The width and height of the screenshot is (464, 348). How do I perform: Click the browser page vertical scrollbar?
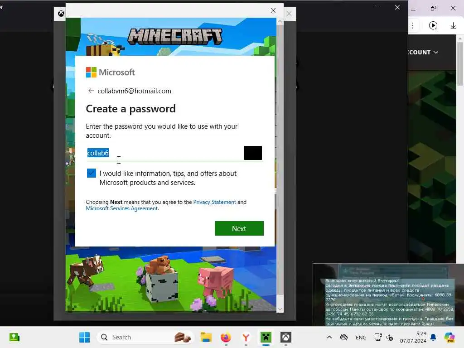pos(460,63)
